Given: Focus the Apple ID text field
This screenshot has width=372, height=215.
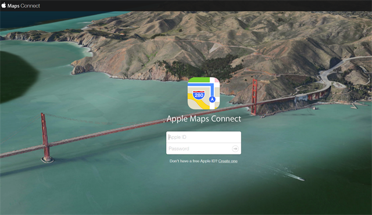Looking at the screenshot, I should pos(203,137).
